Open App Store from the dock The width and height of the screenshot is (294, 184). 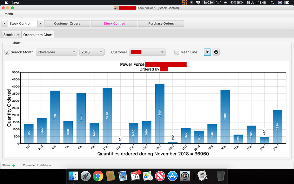172,176
